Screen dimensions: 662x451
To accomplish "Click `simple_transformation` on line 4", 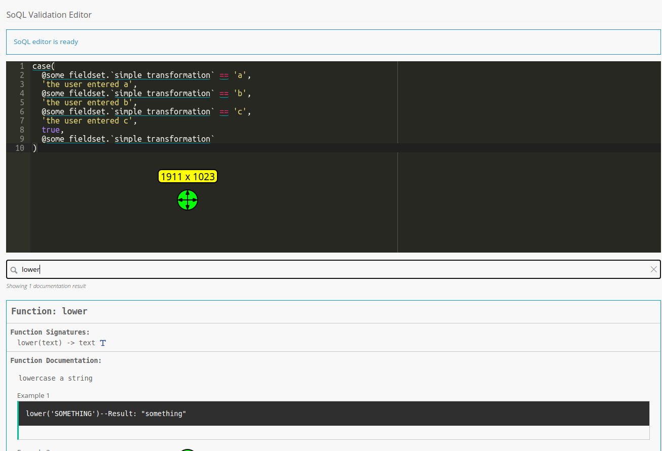I will pyautogui.click(x=163, y=93).
